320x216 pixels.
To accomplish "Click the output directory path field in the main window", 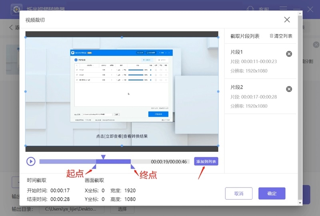I will [x=72, y=209].
